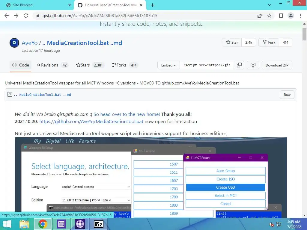Open the Chrome profile avatar

[x=291, y=16]
